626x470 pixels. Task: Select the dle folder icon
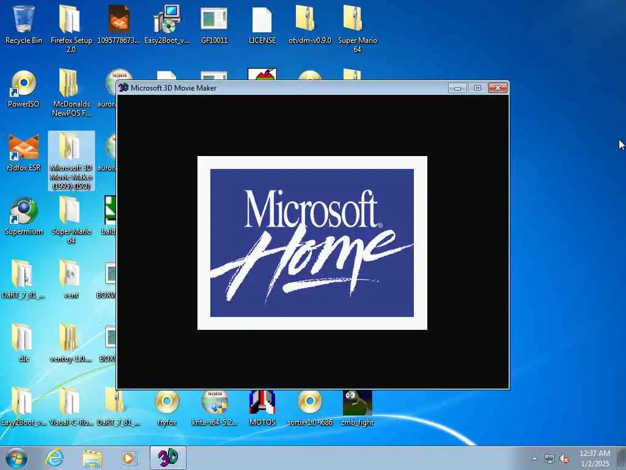pos(24,343)
